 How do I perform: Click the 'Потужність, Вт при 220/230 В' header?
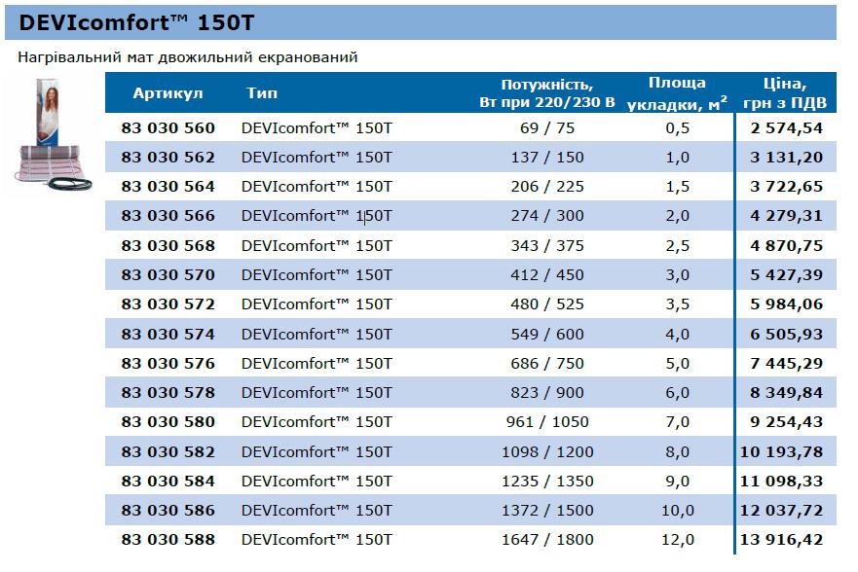pos(547,93)
